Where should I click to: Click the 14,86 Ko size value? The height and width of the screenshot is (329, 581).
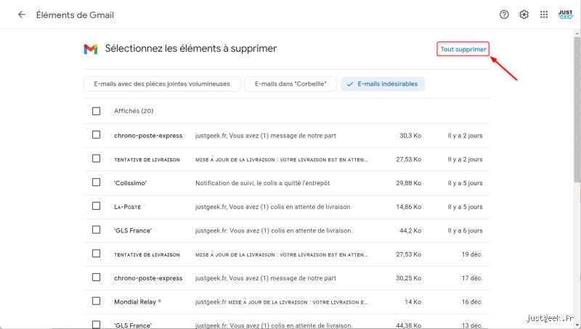coord(408,207)
